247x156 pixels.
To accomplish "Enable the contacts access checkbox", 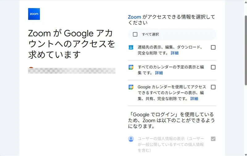I will coord(213,47).
